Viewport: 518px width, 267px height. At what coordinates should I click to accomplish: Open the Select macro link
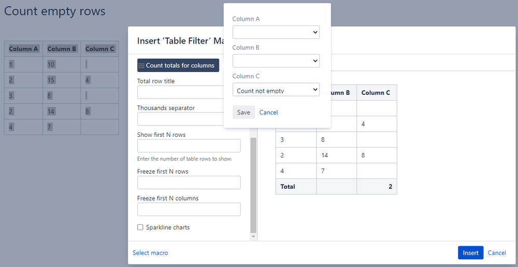pyautogui.click(x=150, y=253)
